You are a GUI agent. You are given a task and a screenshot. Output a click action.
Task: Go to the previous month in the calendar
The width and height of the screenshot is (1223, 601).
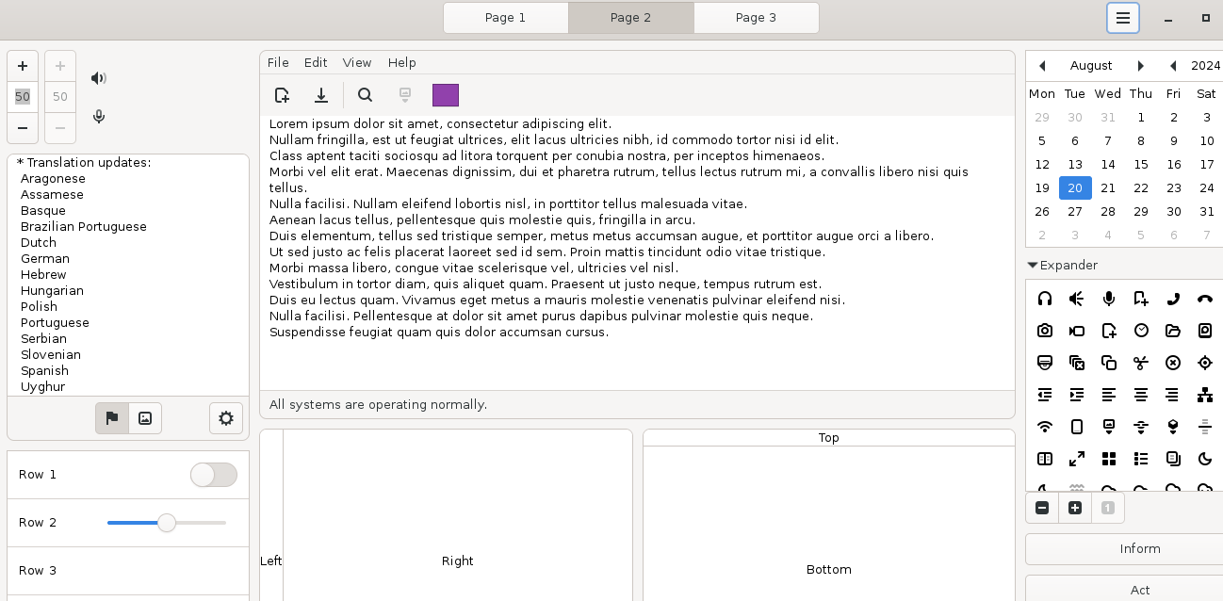[1041, 65]
